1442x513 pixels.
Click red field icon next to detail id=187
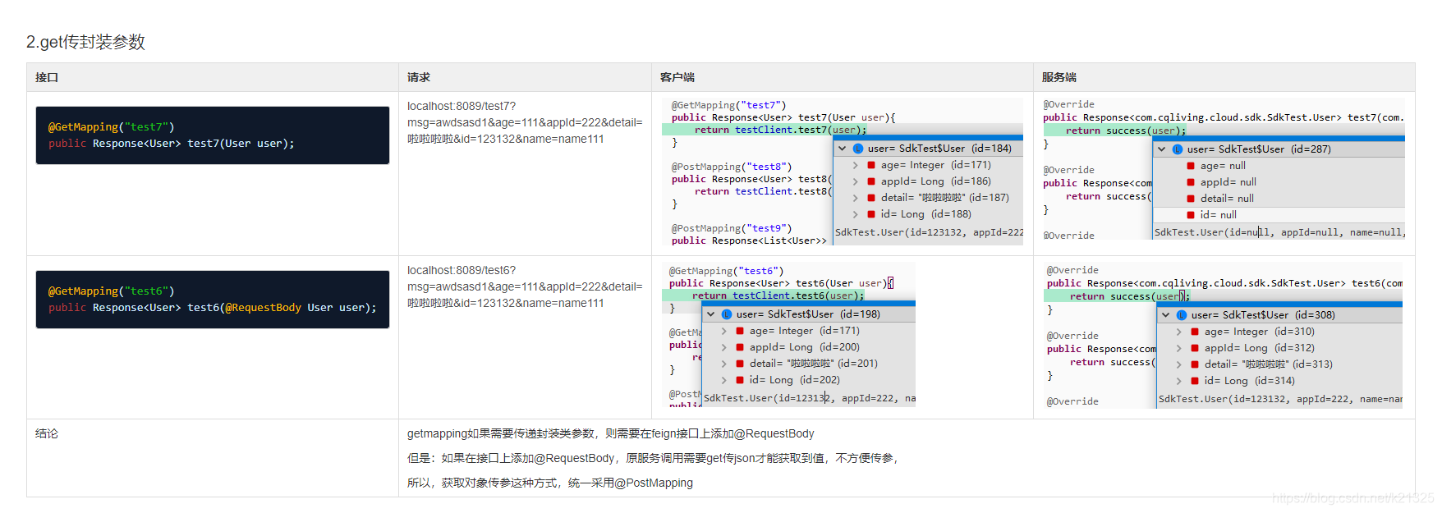[871, 198]
